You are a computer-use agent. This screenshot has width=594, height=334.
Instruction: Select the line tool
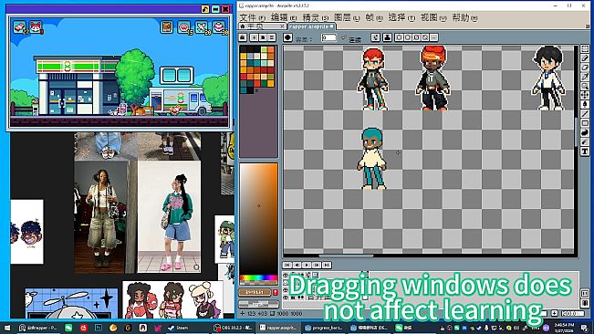[x=585, y=114]
